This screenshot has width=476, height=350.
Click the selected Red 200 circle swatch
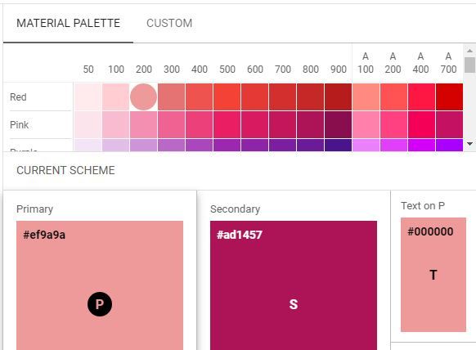pyautogui.click(x=144, y=96)
